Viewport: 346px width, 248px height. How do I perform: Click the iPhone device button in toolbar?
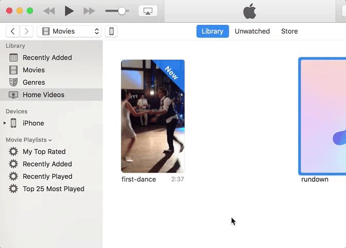pyautogui.click(x=111, y=32)
